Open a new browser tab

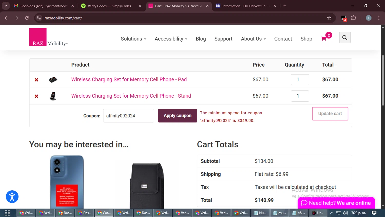coord(285,6)
